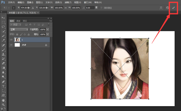181x111 pixels.
Task: Click the W width percentage field
Action: coord(59,8)
